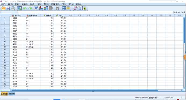Click the Unicode:ON status bar entry
This screenshot has height=100, width=186.
[x=169, y=98]
